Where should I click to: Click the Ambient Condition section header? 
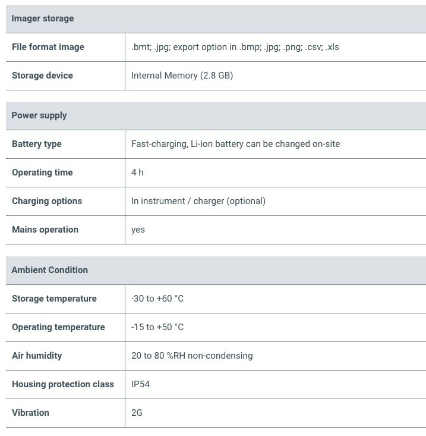pyautogui.click(x=50, y=270)
